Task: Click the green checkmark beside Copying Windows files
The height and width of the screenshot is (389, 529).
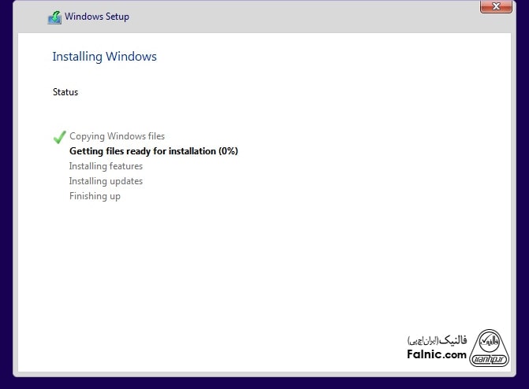Action: pos(59,137)
